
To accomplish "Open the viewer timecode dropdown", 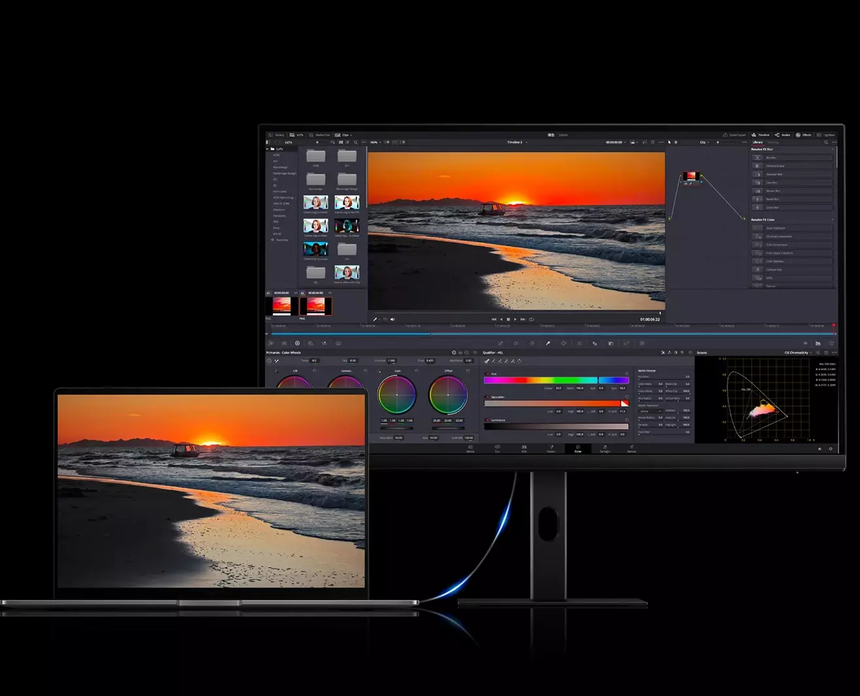I will click(616, 142).
